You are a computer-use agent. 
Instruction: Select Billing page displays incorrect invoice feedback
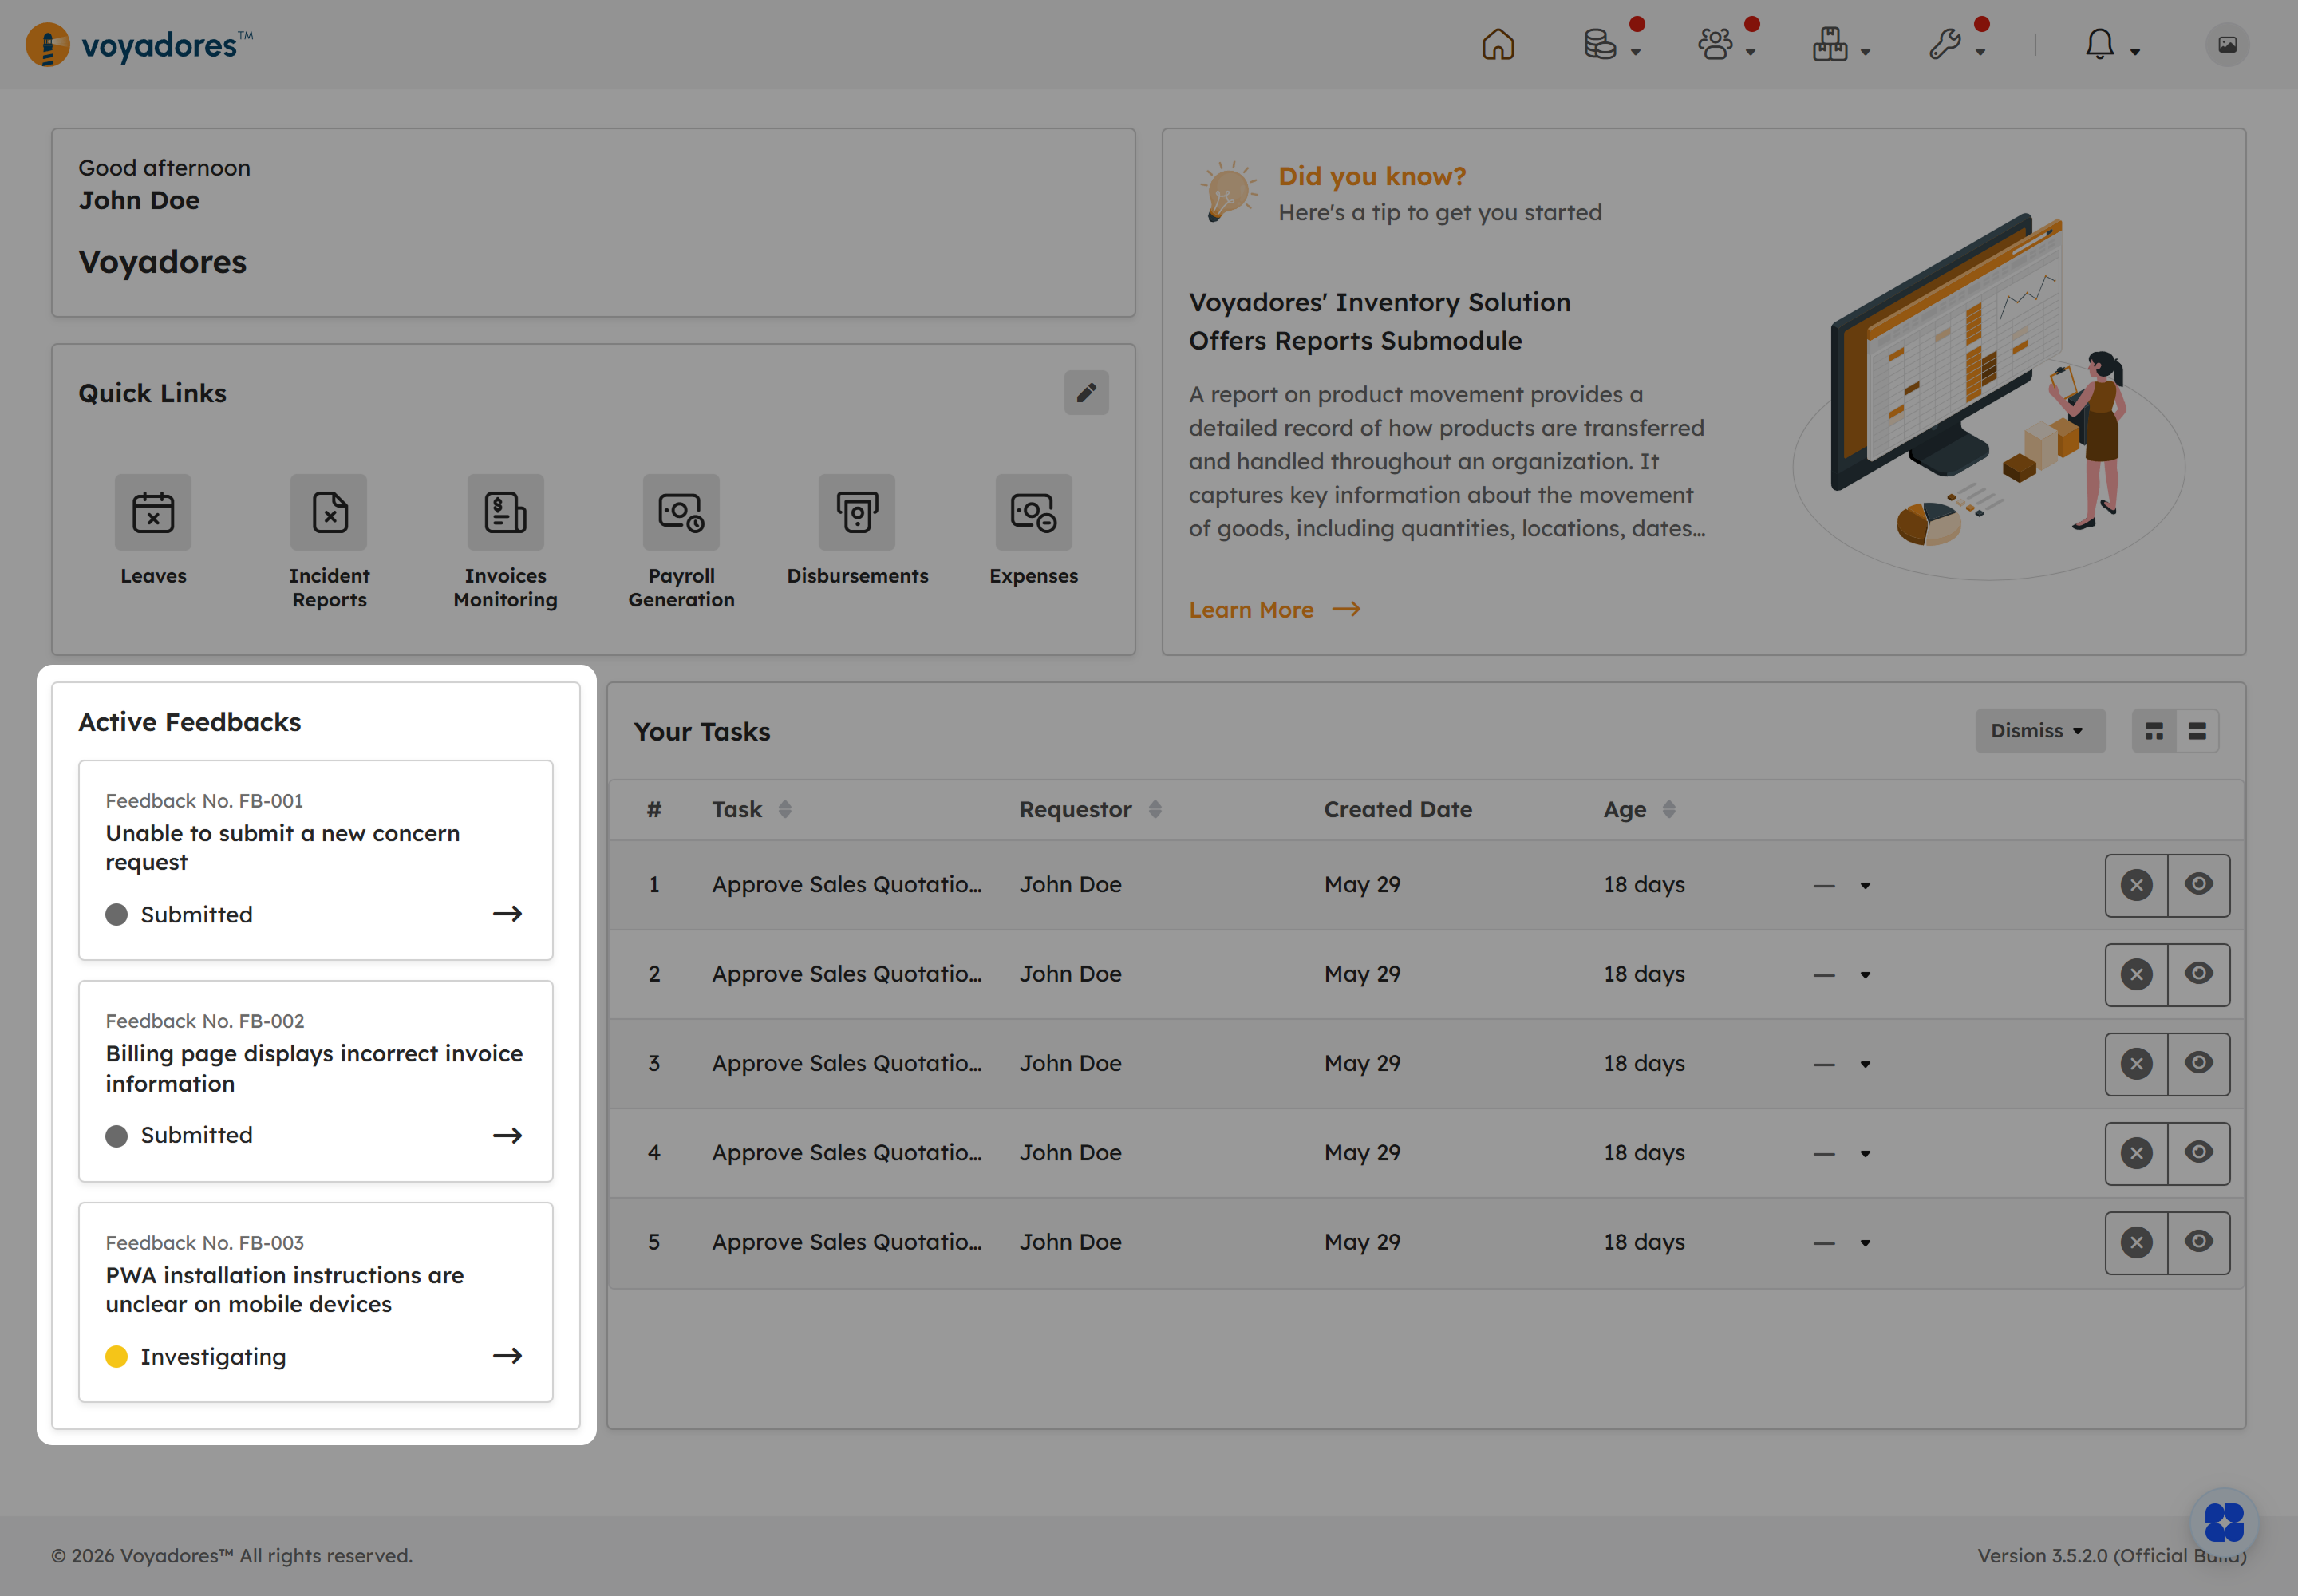click(x=314, y=1068)
